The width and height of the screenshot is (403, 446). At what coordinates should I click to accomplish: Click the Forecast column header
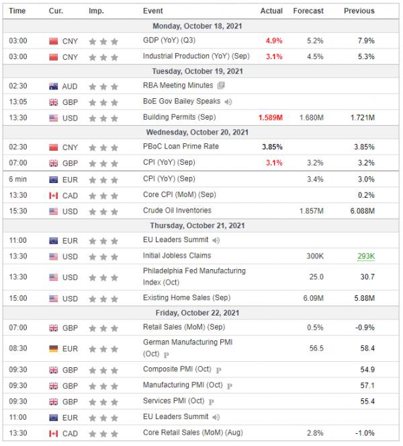coord(308,11)
